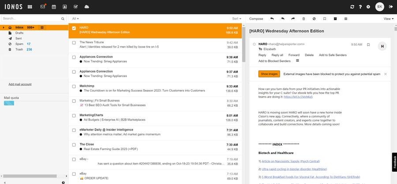Viewport: 397px width, 184px height.
Task: Click the refresh icon in header
Action: (352, 7)
